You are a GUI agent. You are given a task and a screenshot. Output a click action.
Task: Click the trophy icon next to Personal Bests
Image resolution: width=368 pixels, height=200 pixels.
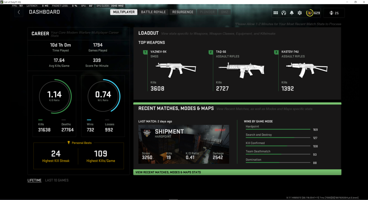pyautogui.click(x=69, y=143)
